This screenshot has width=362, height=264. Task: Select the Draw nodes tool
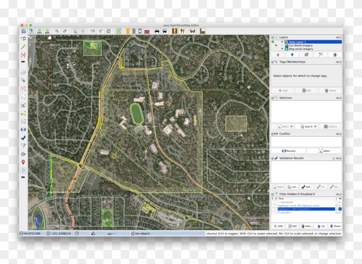pos(22,47)
